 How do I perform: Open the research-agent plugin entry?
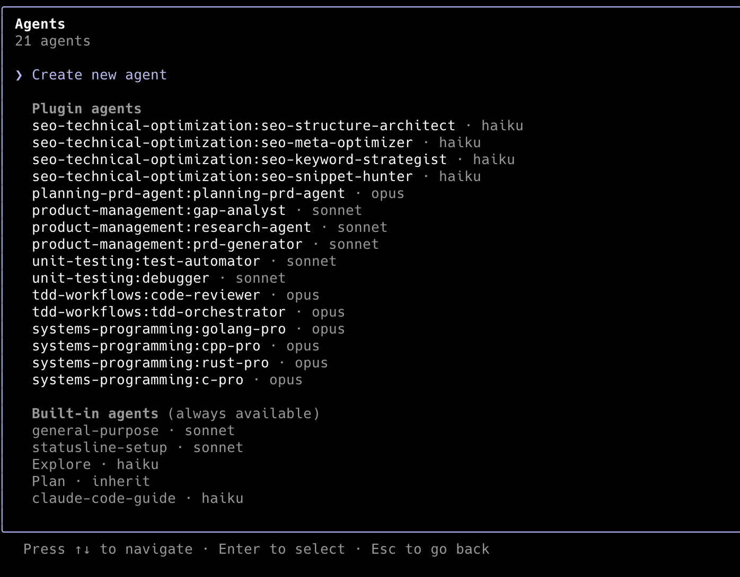[171, 228]
